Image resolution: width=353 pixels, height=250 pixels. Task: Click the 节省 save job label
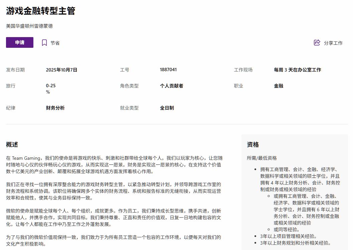[x=55, y=43]
